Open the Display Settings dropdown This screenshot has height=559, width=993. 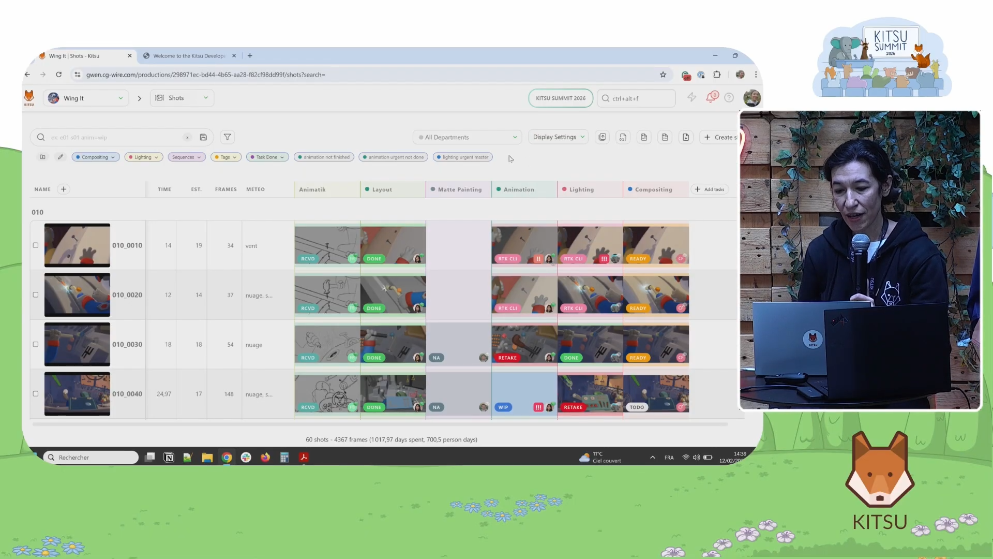tap(559, 137)
